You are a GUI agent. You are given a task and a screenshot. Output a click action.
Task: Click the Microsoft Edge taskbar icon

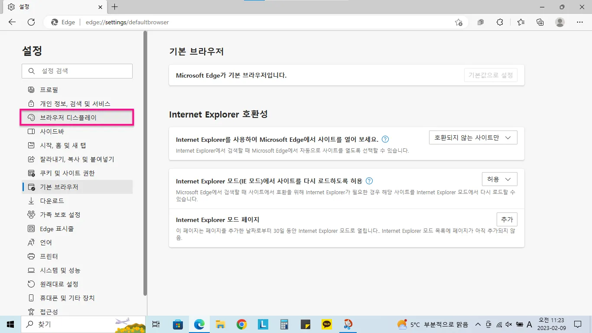pos(199,324)
